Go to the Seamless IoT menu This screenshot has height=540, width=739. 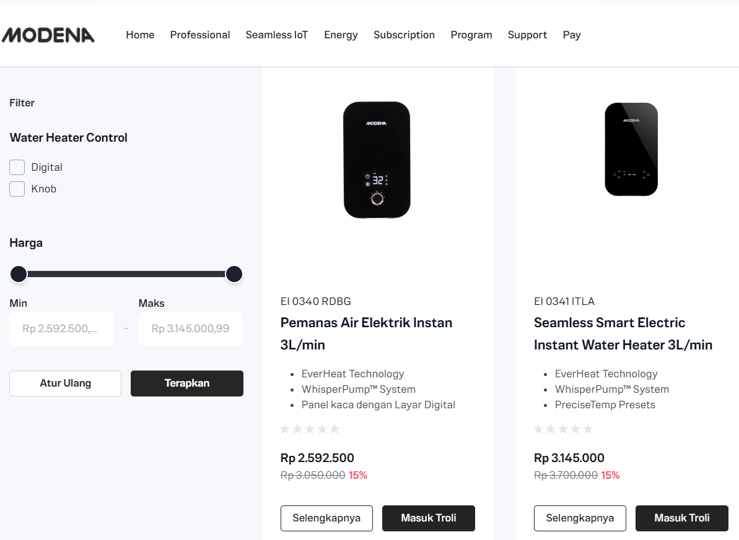click(x=276, y=35)
